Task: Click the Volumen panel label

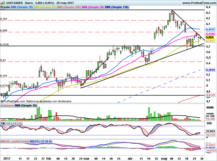Action: coord(7,106)
